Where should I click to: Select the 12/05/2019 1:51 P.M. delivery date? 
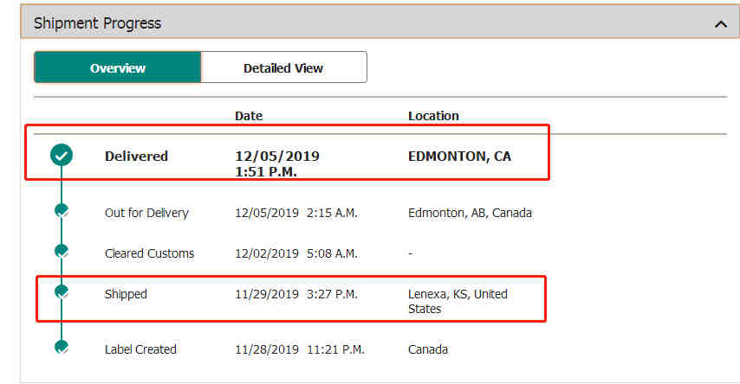[277, 164]
